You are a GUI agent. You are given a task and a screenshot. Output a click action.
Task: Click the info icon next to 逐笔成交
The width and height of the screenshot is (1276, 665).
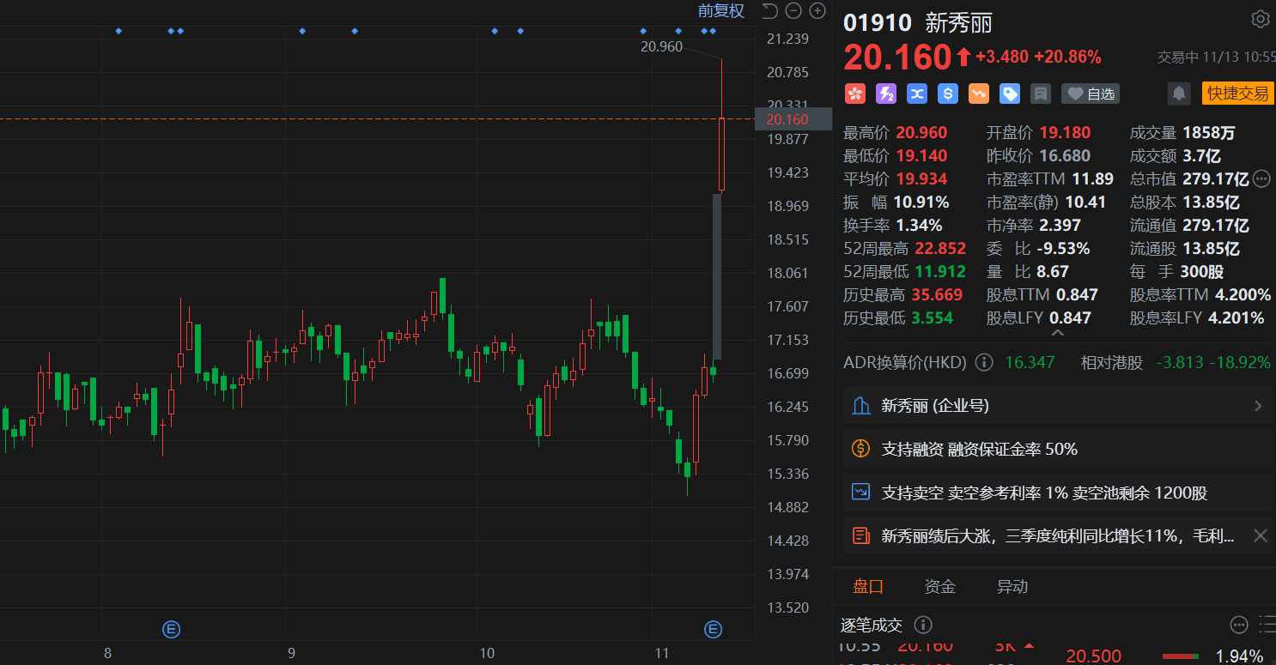[x=923, y=625]
